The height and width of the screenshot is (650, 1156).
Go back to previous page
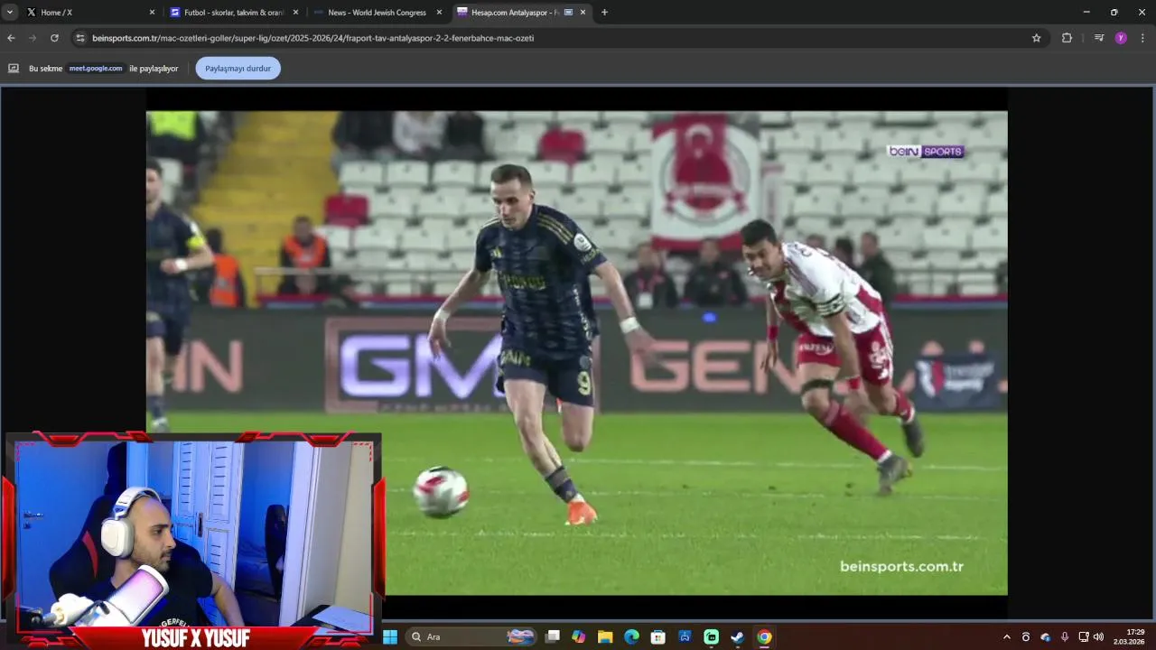point(11,38)
